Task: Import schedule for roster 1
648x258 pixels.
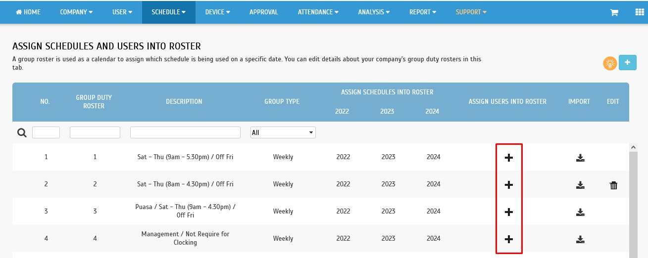Action: 580,158
